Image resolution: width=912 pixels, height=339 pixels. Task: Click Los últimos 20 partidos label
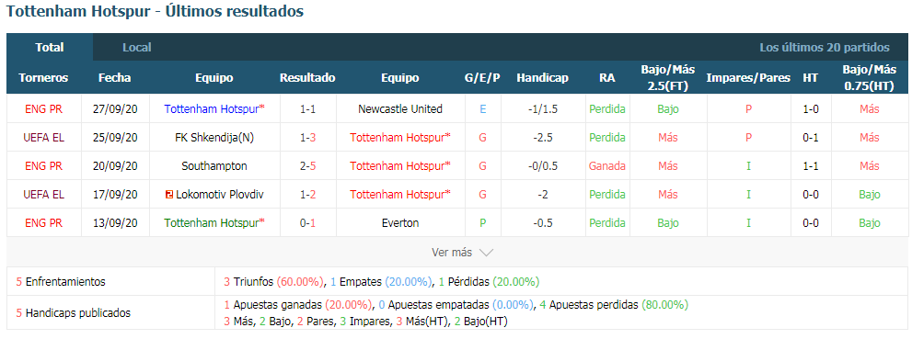coord(825,48)
